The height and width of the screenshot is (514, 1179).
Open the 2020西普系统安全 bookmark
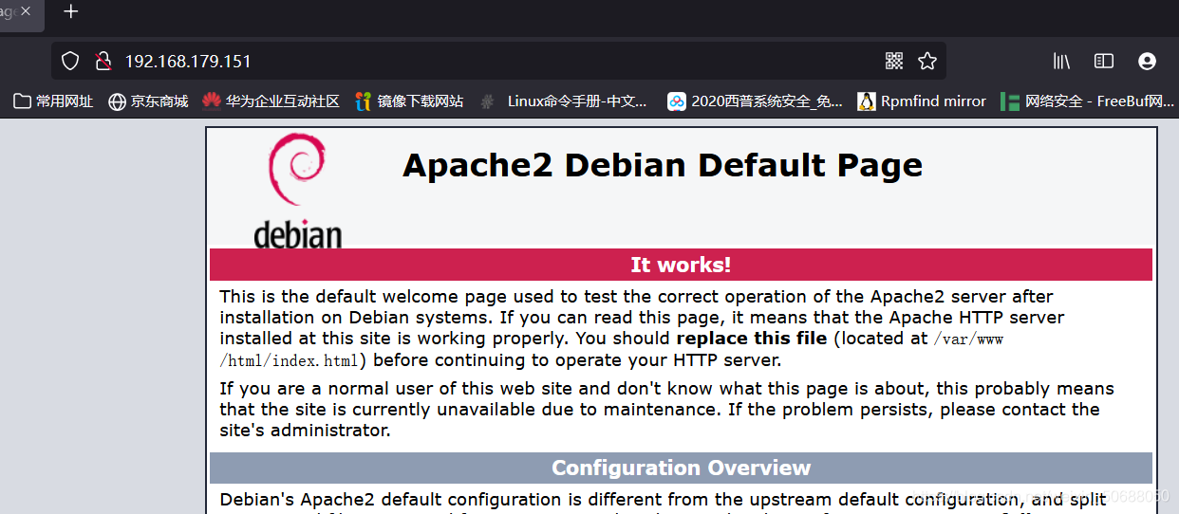[x=755, y=101]
